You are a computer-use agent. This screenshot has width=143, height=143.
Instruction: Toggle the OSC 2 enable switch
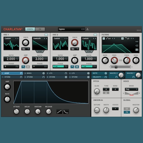point(95,35)
